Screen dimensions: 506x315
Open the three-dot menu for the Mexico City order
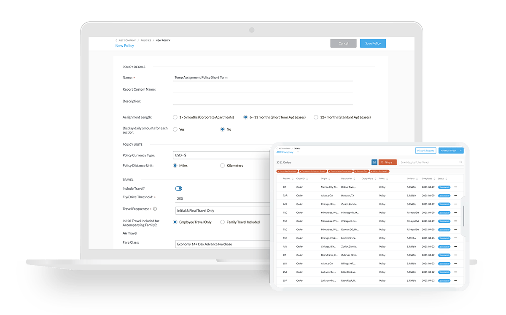pyautogui.click(x=455, y=187)
